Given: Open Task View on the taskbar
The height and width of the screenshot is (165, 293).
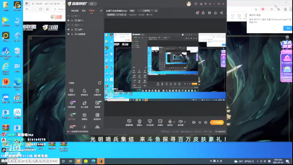Looking at the screenshot, I should [x=70, y=161].
